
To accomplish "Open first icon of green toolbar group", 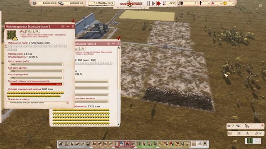I will pos(138,144).
